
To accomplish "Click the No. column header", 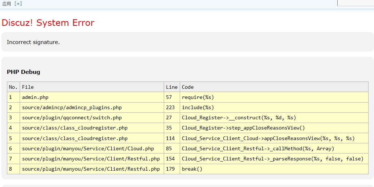I will (13, 87).
